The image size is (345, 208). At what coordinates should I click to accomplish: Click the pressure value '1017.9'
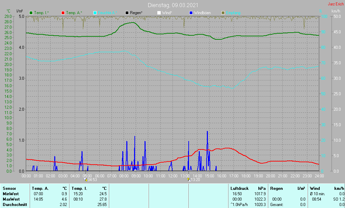coord(260,194)
